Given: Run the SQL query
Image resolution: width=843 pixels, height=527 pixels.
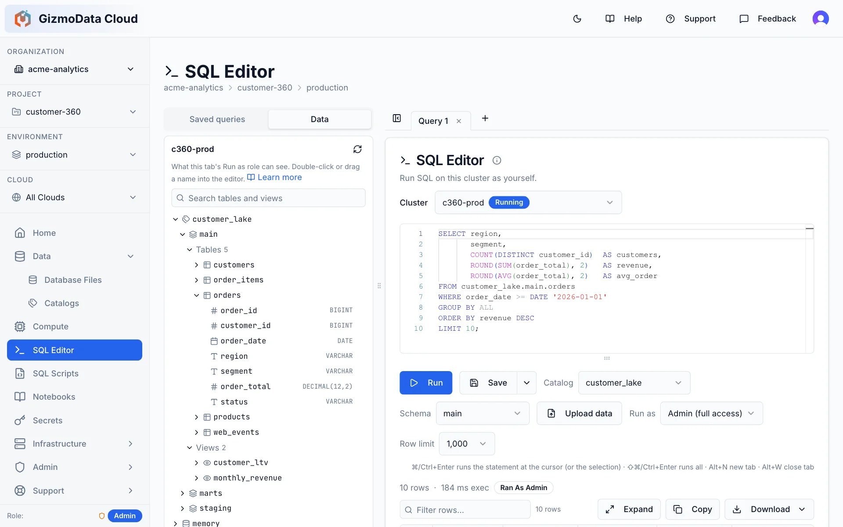Looking at the screenshot, I should [426, 383].
